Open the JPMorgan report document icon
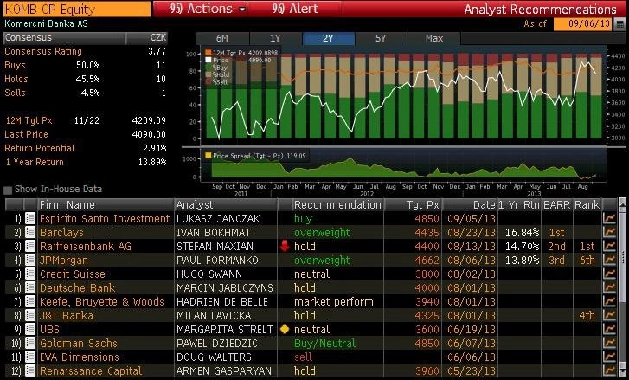This screenshot has width=629, height=380. pos(30,260)
